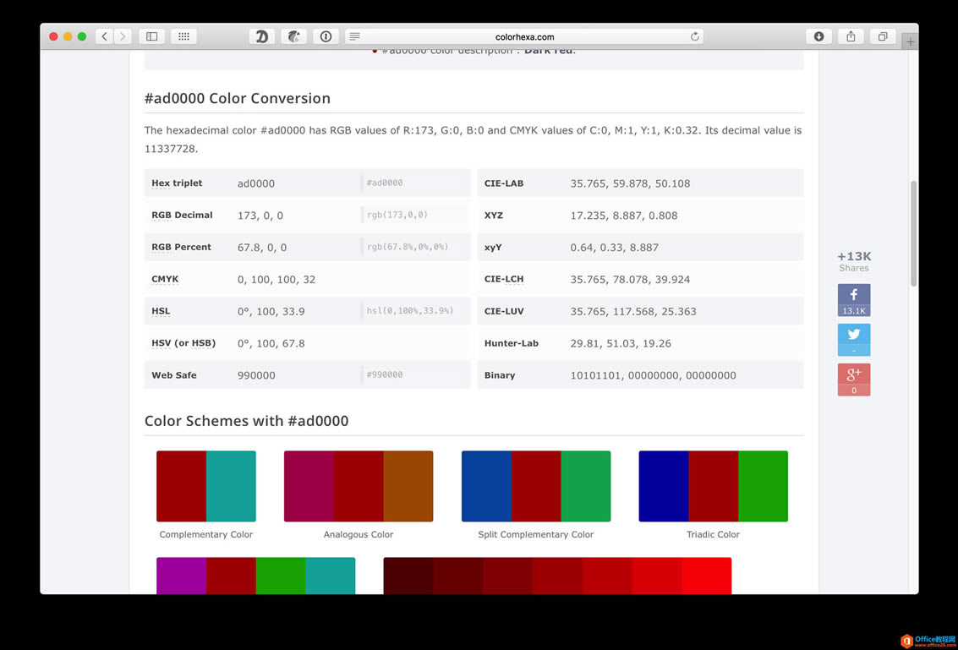The width and height of the screenshot is (958, 650).
Task: Click the Share toolbar icon
Action: (x=851, y=36)
